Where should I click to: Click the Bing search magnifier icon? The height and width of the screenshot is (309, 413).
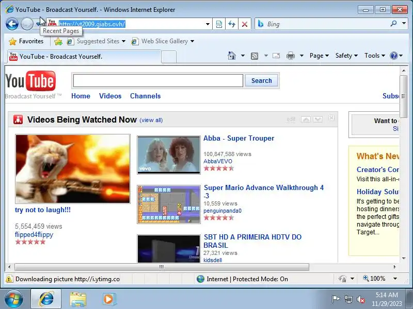pos(393,24)
